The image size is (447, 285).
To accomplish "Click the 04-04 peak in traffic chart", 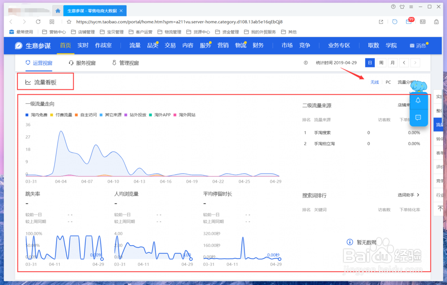I will coord(61,131).
